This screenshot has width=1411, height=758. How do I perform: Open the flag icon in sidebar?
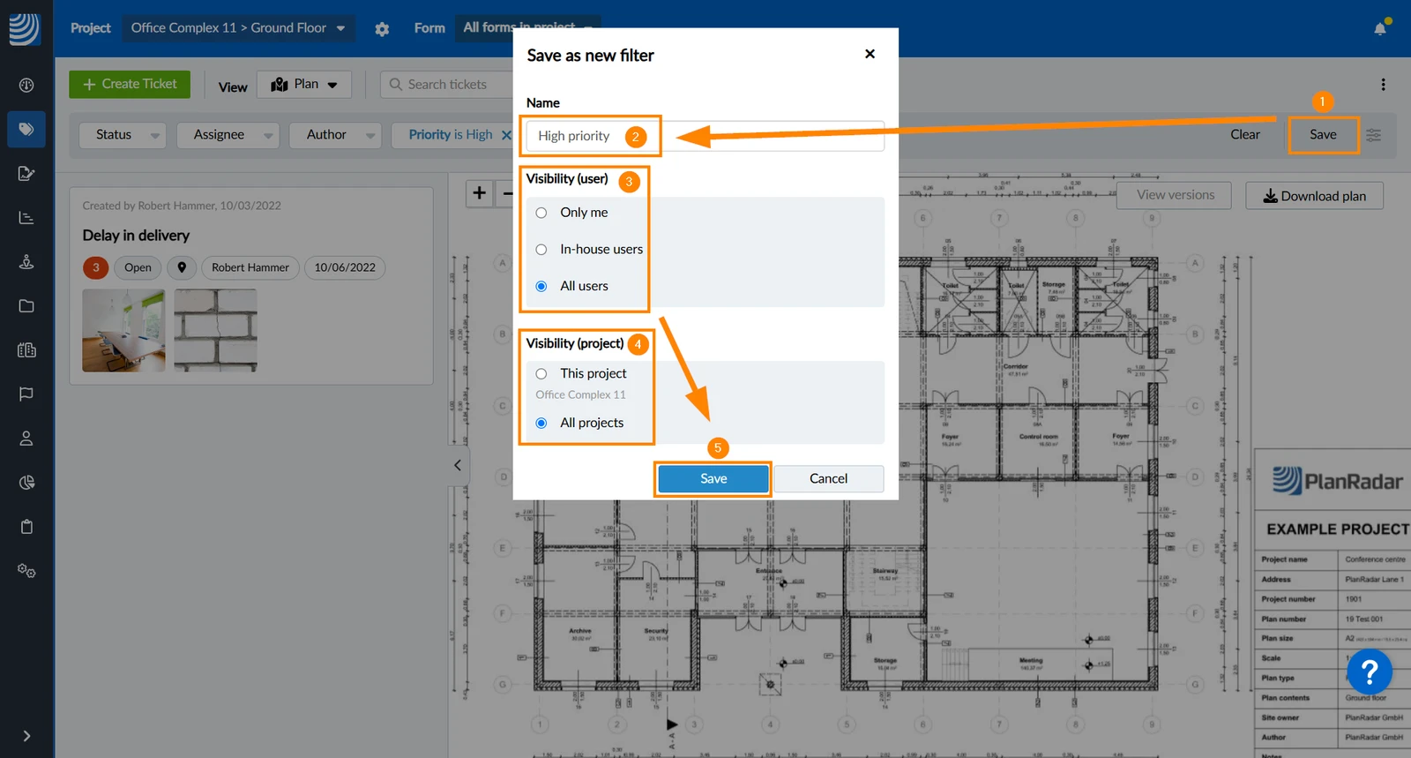click(26, 394)
